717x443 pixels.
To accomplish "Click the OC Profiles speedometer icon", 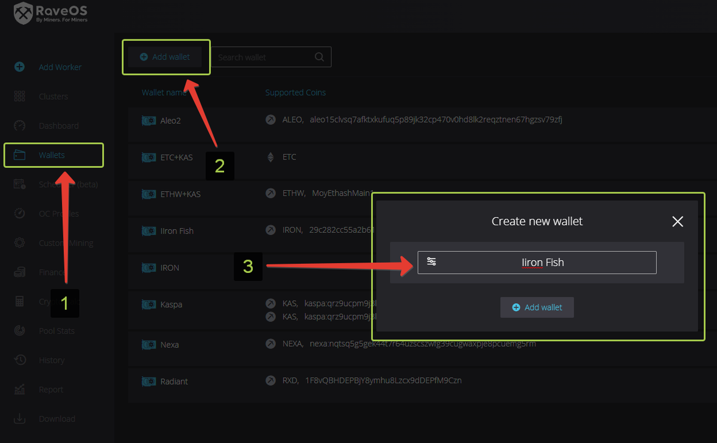I will 20,214.
